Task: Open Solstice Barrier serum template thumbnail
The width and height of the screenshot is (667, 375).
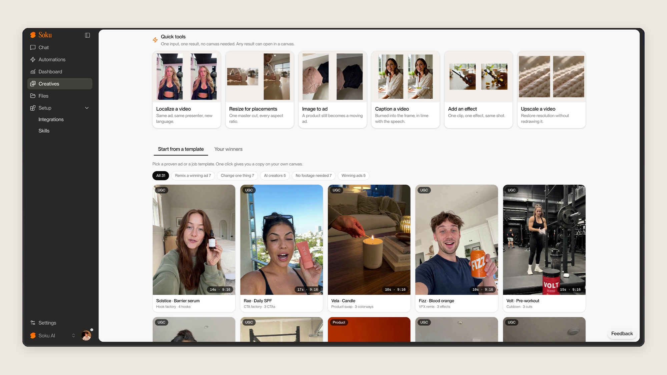Action: (x=194, y=240)
